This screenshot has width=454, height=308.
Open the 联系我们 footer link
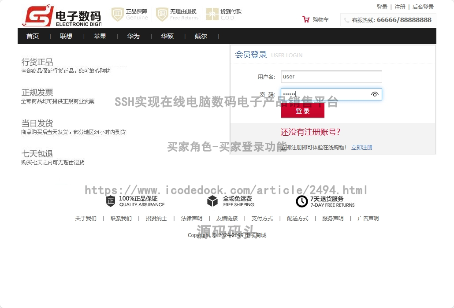121,219
